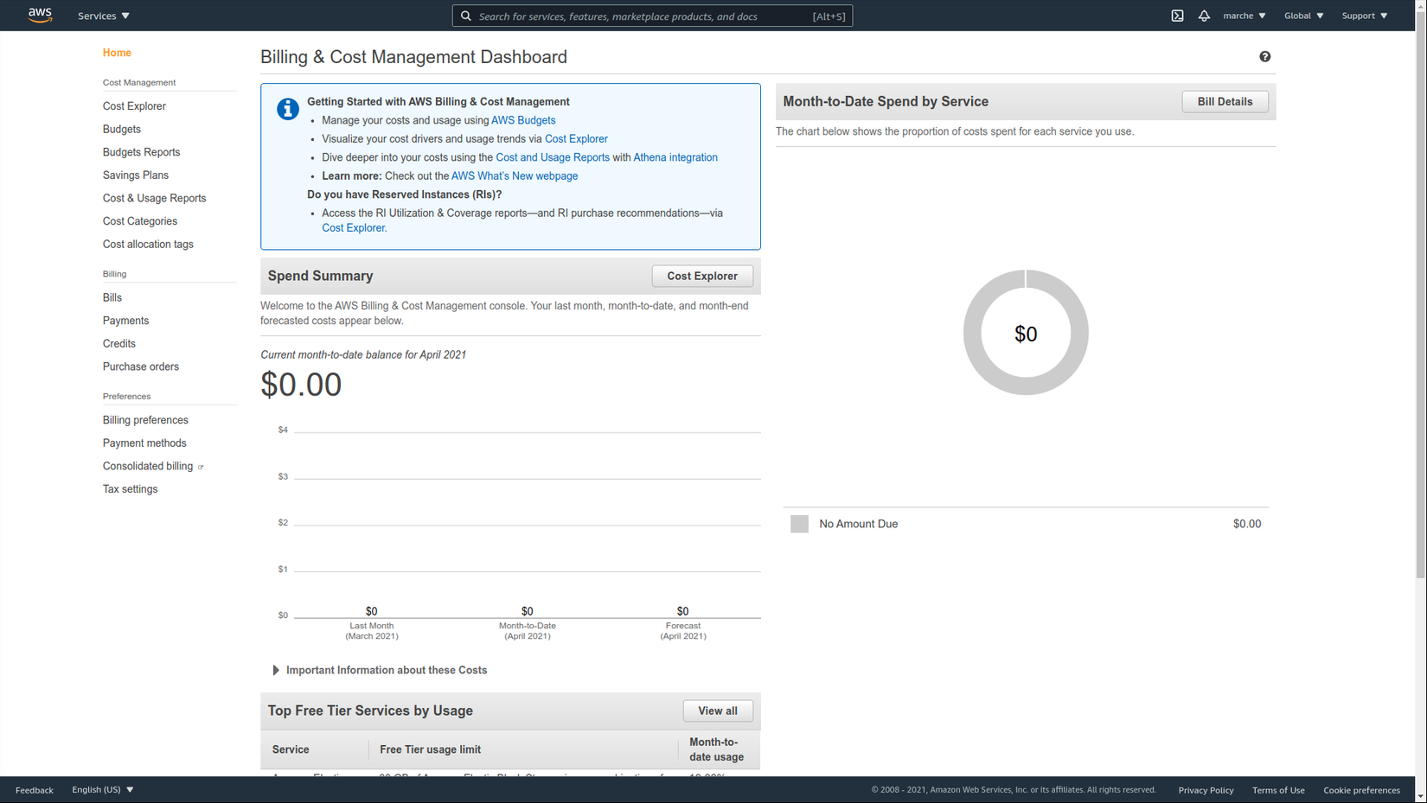This screenshot has width=1427, height=803.
Task: Follow the AWS Budgets link
Action: point(523,121)
